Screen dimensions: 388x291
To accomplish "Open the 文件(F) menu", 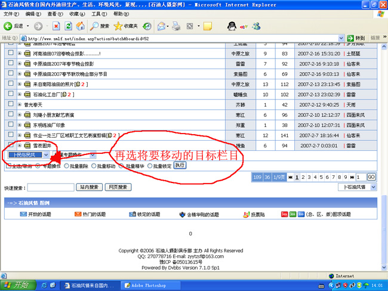I will point(11,14).
